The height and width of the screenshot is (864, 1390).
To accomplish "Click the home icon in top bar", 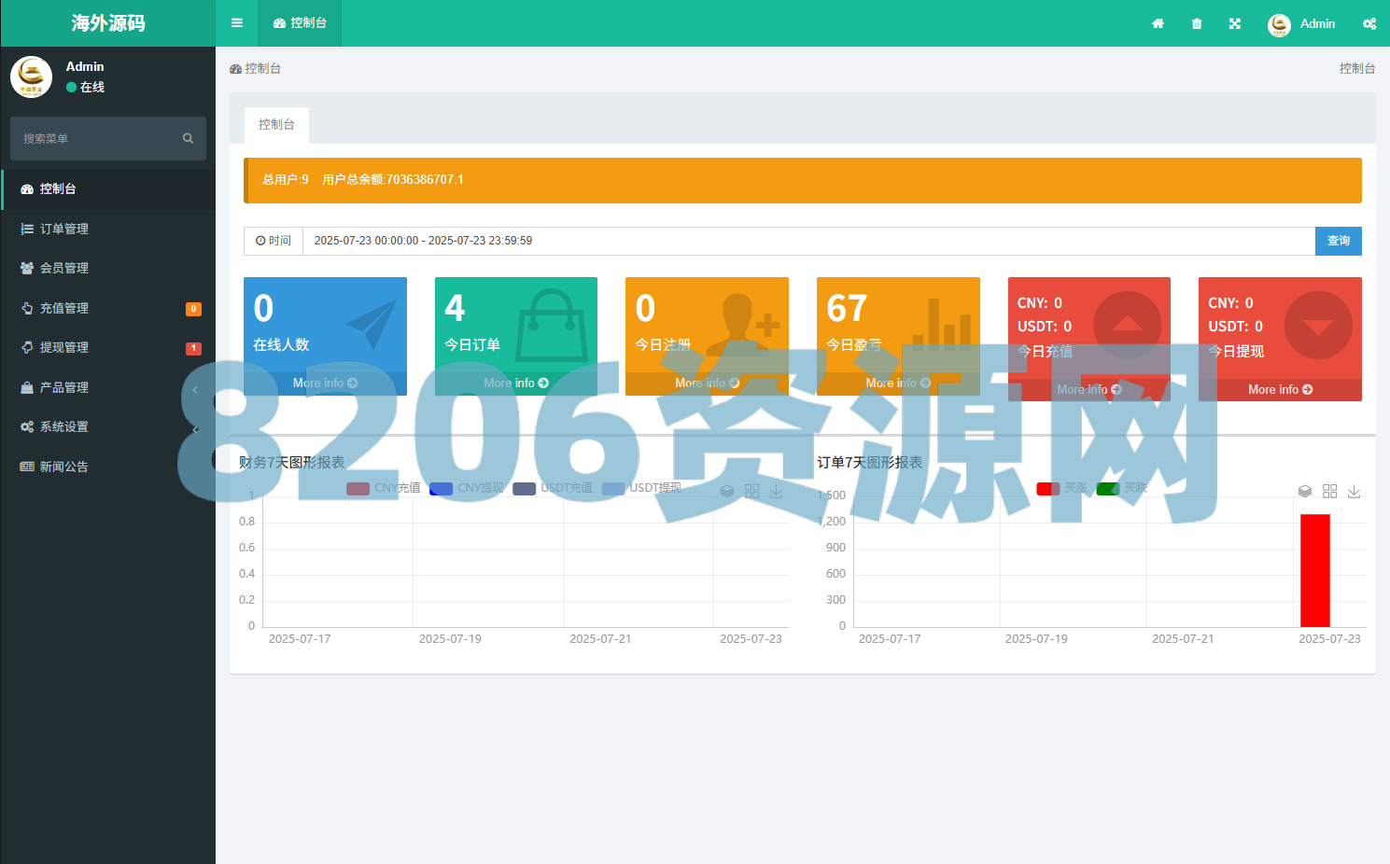I will (1158, 23).
